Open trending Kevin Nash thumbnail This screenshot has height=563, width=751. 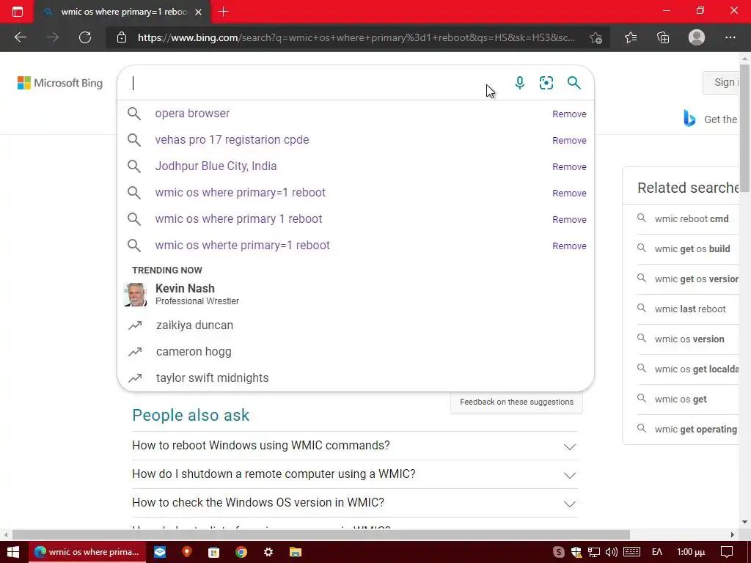[135, 295]
